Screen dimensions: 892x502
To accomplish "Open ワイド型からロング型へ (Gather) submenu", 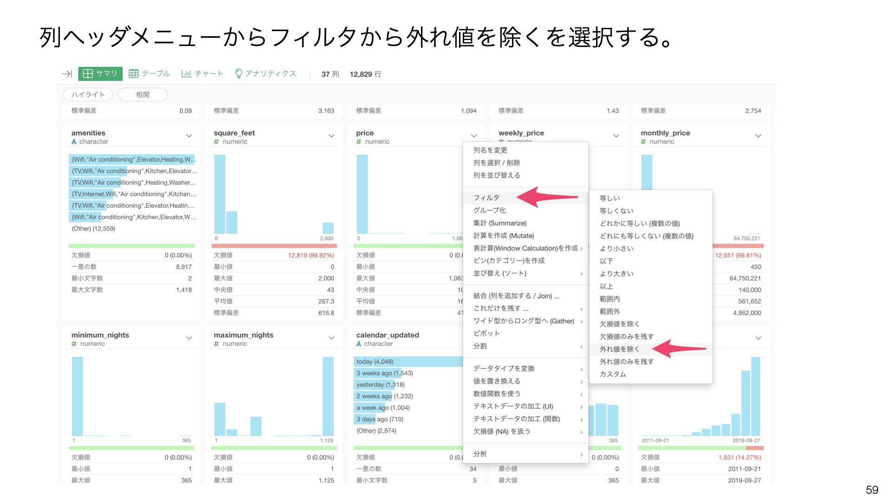I will click(525, 321).
